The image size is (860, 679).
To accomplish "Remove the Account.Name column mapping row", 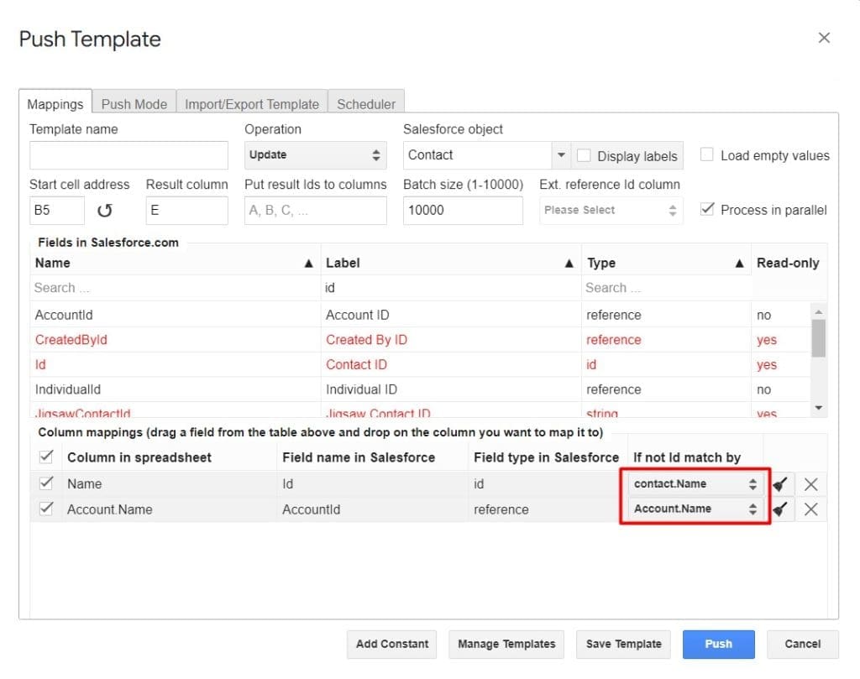I will pyautogui.click(x=809, y=509).
